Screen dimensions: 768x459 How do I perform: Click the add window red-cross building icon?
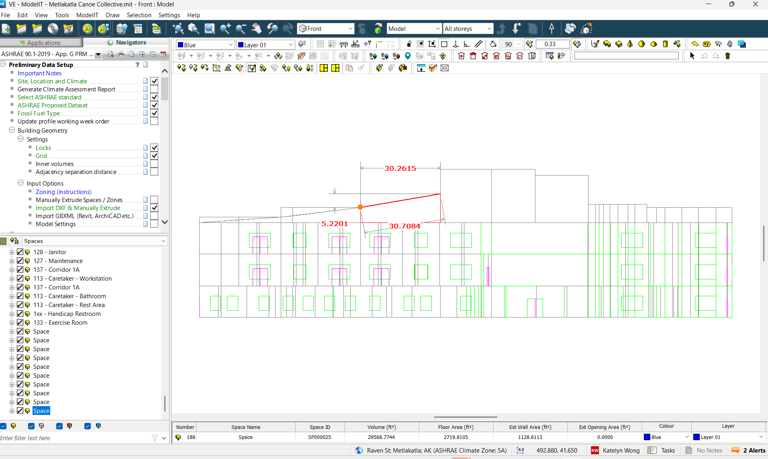(462, 56)
